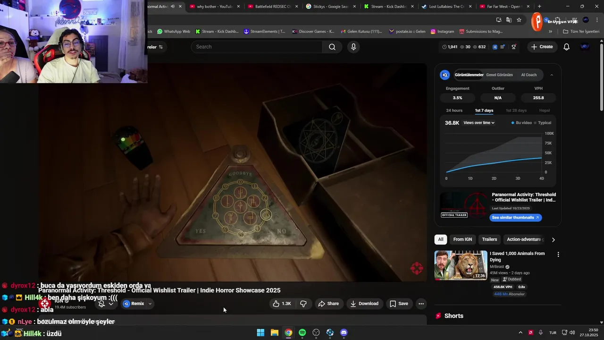The width and height of the screenshot is (604, 340).
Task: Click the YouTube search input field
Action: coord(257,47)
